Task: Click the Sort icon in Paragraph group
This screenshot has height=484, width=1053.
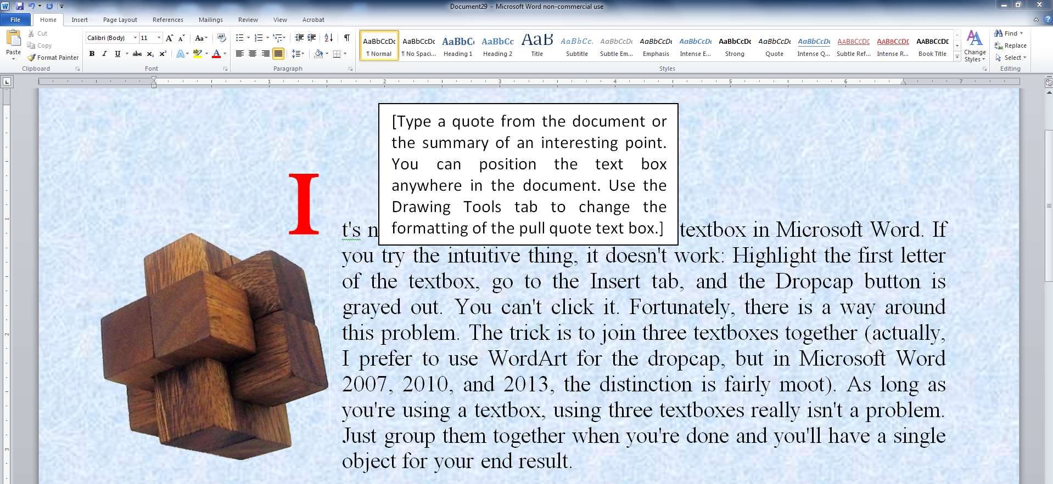Action: (x=328, y=38)
